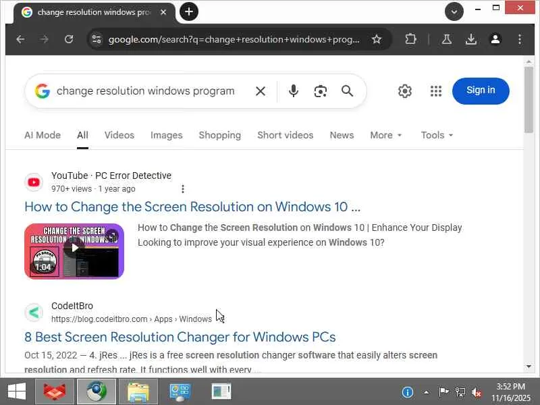The image size is (540, 405).
Task: Reload the current page
Action: pyautogui.click(x=69, y=39)
